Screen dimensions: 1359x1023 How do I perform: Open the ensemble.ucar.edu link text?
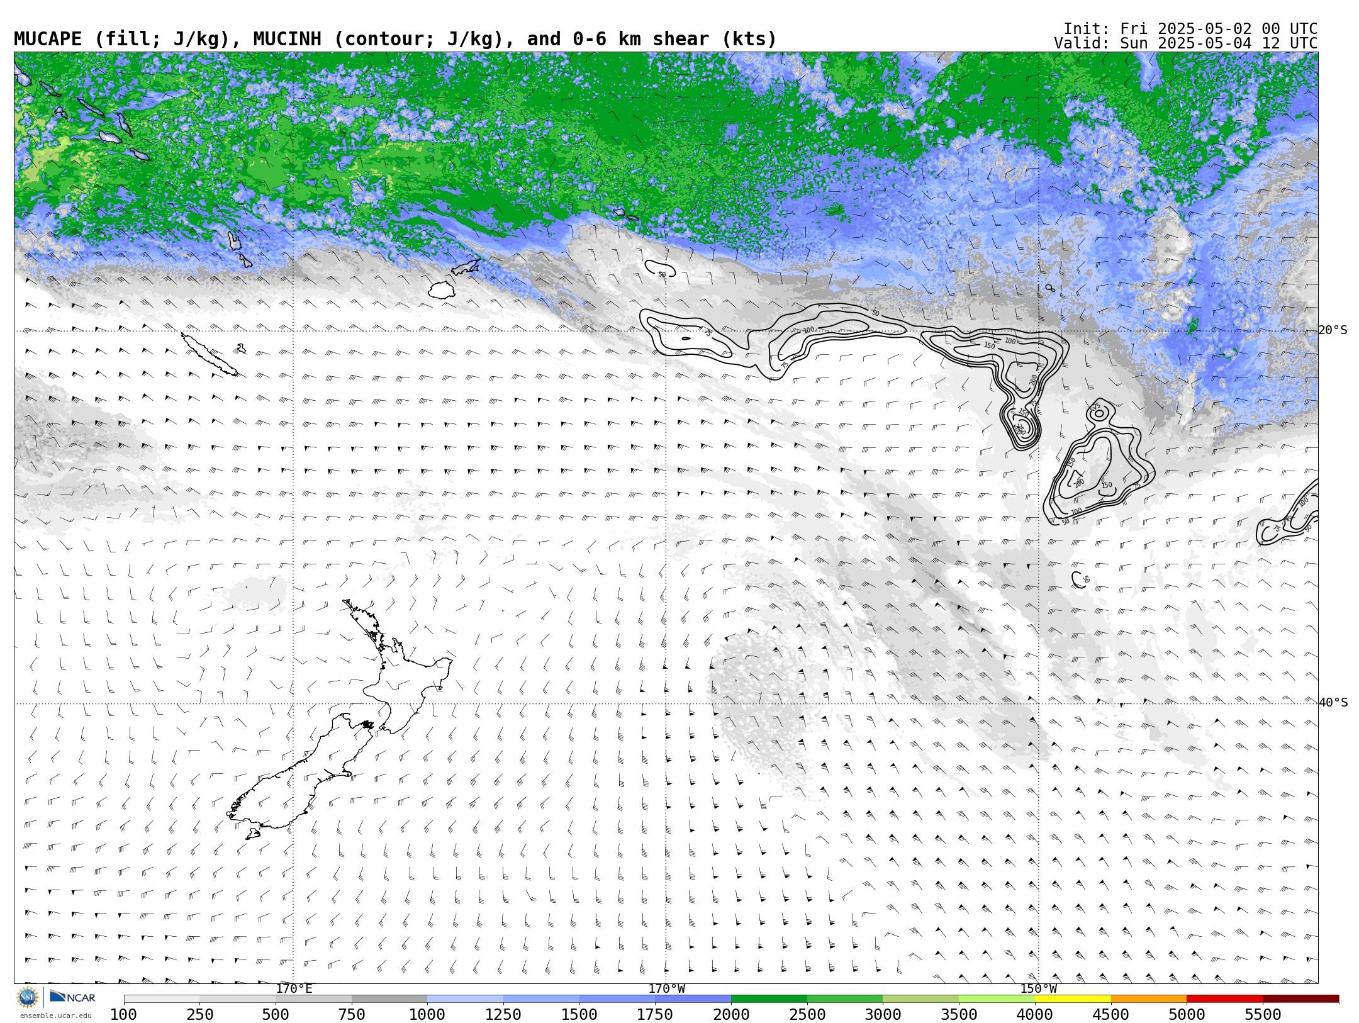tap(55, 1015)
